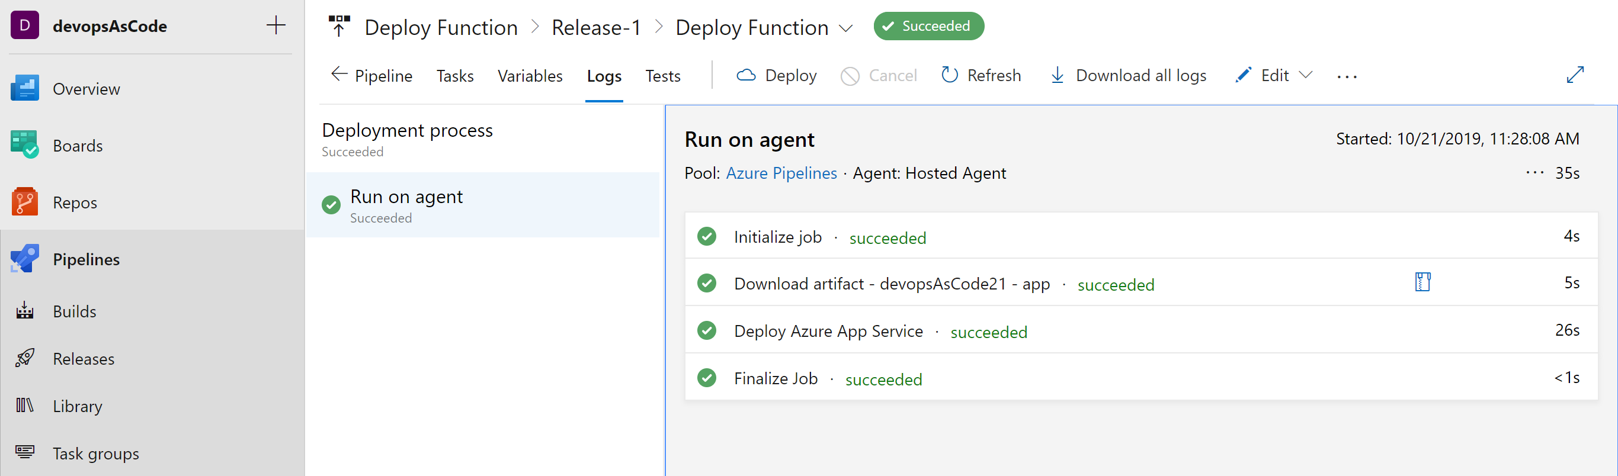Open Library via its books icon

pos(25,406)
